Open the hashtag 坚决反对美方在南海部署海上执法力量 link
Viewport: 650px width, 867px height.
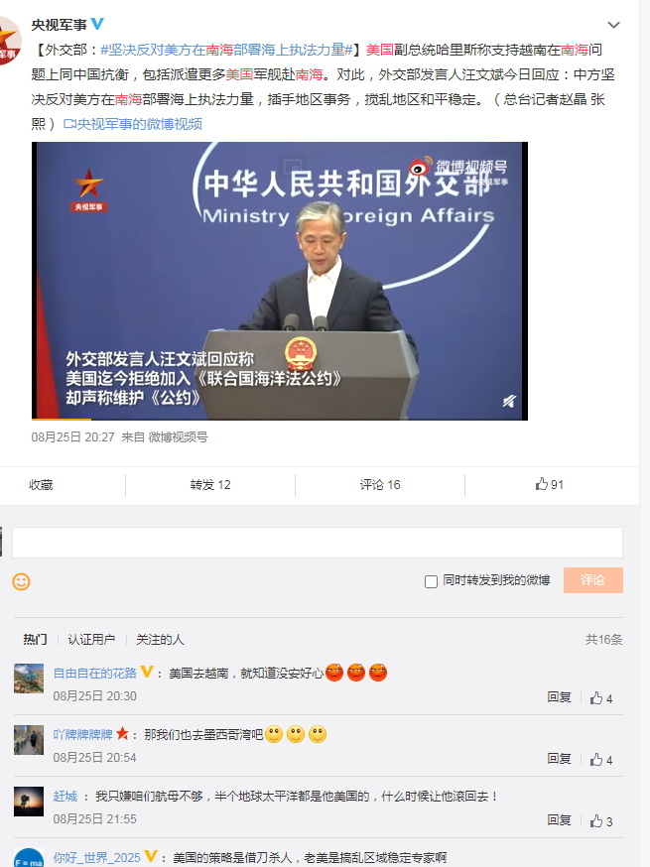tap(226, 50)
